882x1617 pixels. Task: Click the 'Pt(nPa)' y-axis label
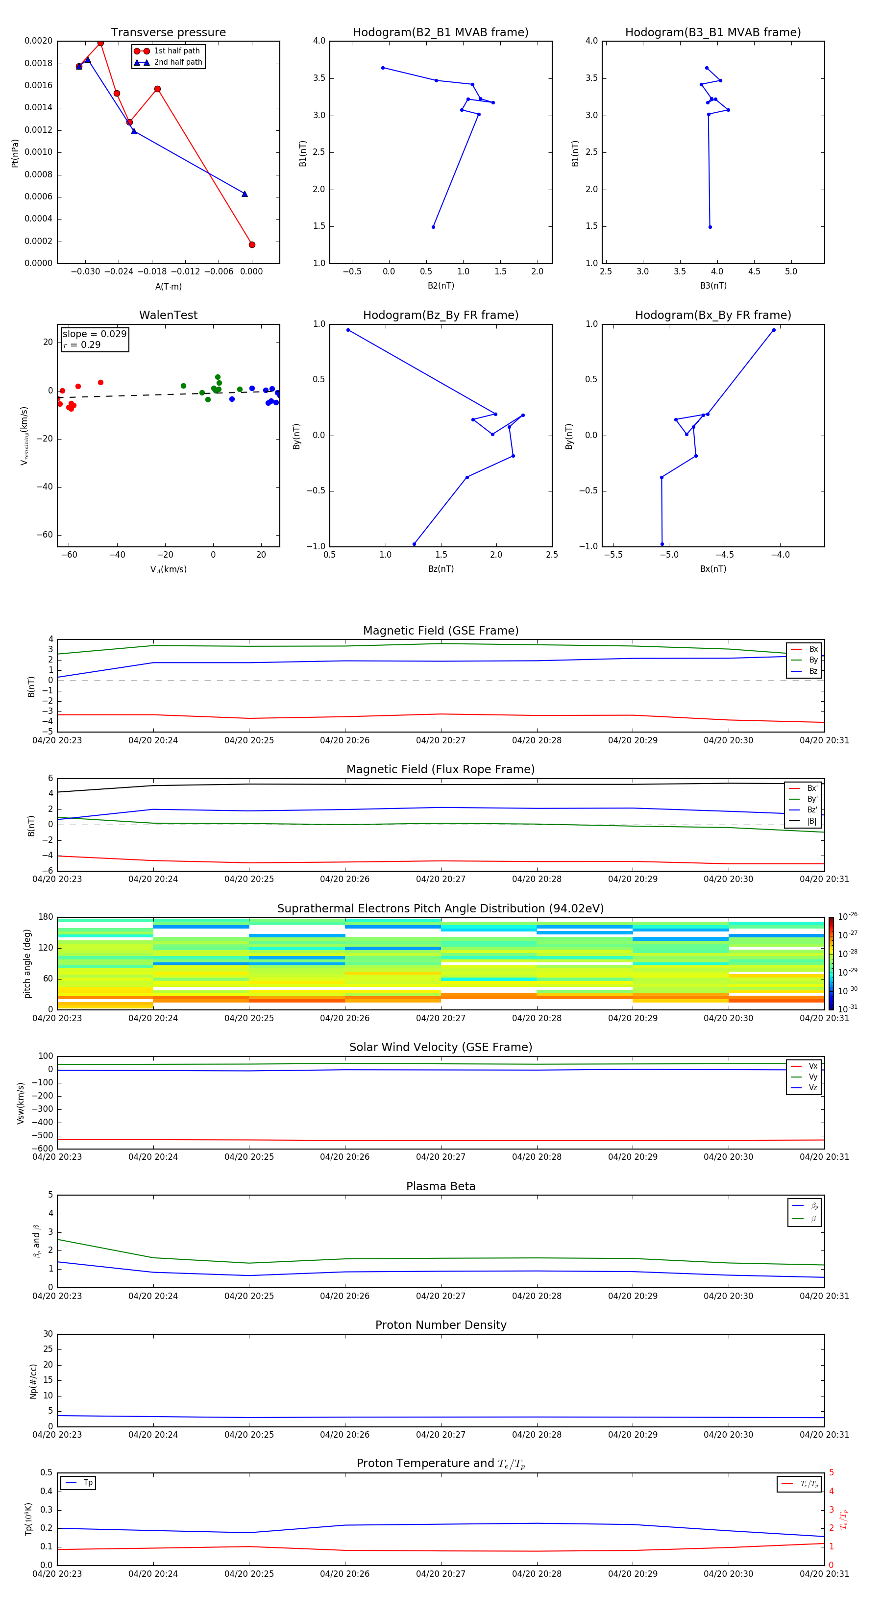(x=15, y=153)
